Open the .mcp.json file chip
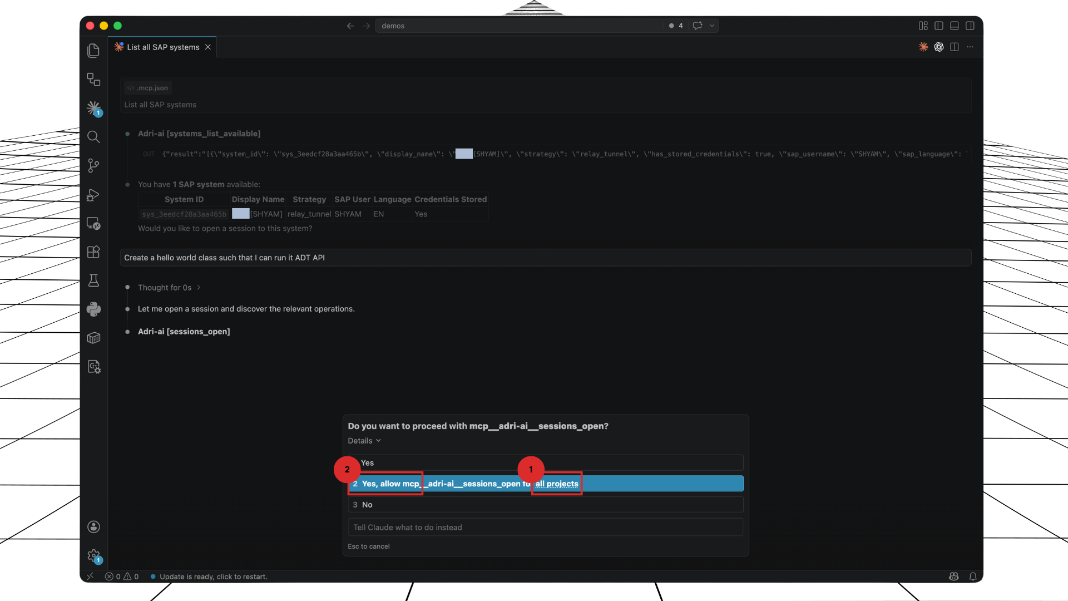 coord(147,87)
